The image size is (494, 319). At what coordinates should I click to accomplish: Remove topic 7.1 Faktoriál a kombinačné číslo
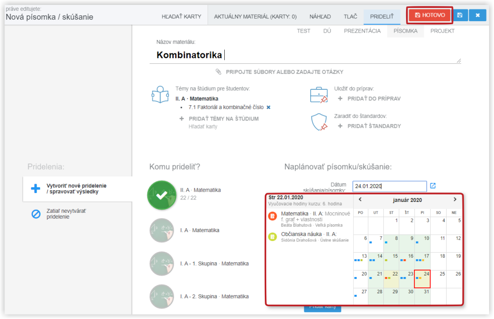point(269,107)
